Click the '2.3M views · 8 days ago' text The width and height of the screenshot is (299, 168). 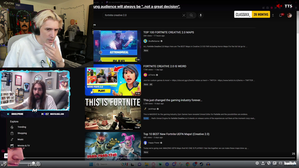point(154,104)
